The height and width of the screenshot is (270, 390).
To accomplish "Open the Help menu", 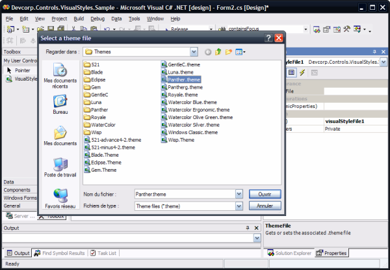I will pyautogui.click(x=175, y=19).
